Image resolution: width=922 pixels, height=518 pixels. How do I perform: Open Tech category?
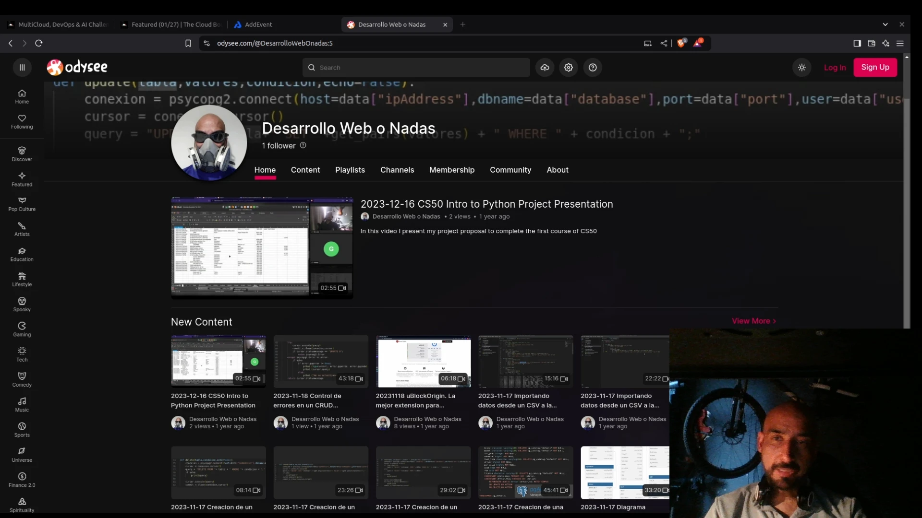(22, 355)
